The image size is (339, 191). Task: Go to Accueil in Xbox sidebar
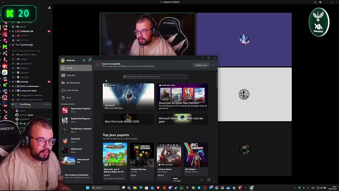[76, 68]
